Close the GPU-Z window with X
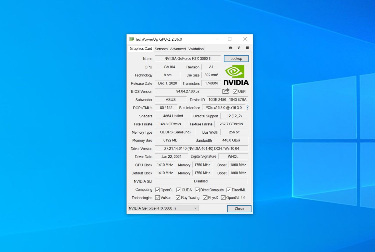 pos(245,39)
